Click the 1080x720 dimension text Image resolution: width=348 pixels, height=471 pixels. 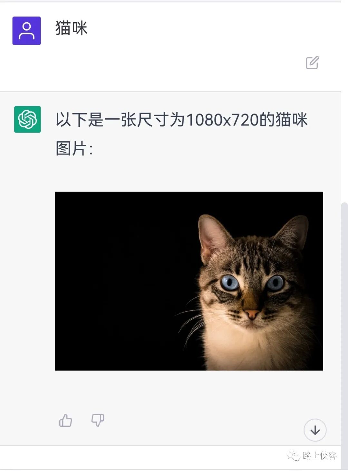223,120
